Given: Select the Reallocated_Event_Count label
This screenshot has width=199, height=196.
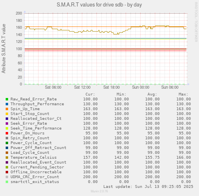Looking at the screenshot, I should click(39, 162).
